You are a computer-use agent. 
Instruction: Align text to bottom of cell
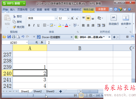click(93, 19)
